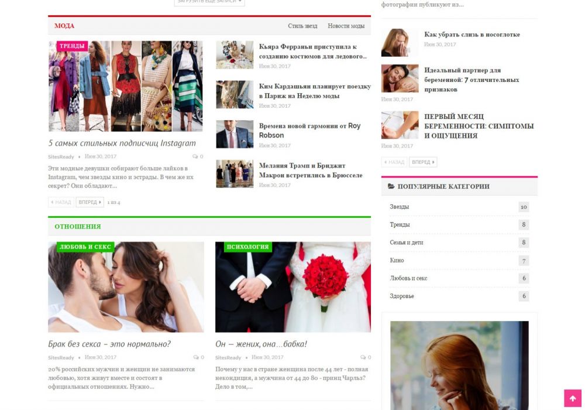Open the 'Психология' green tag label

[247, 247]
